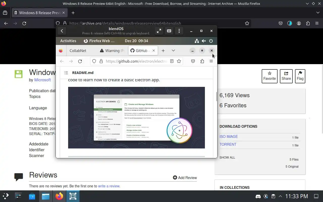Click the guest network status icon
The width and height of the screenshot is (323, 202).
[x=197, y=41]
